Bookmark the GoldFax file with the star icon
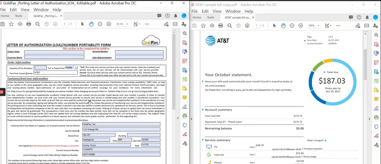381x164 pixels. (11, 24)
